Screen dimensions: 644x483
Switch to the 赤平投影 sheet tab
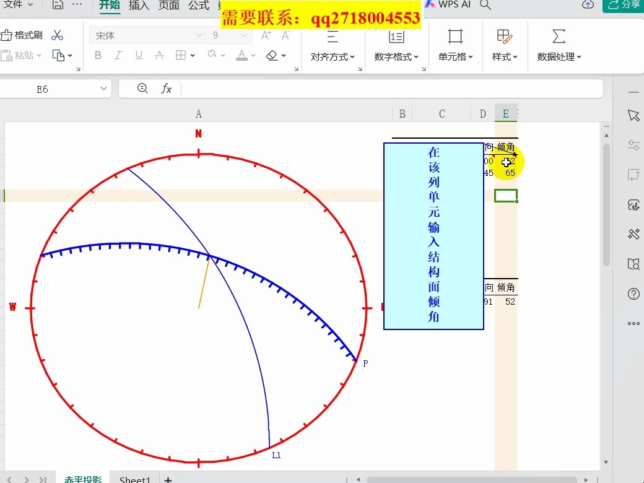[x=83, y=479]
